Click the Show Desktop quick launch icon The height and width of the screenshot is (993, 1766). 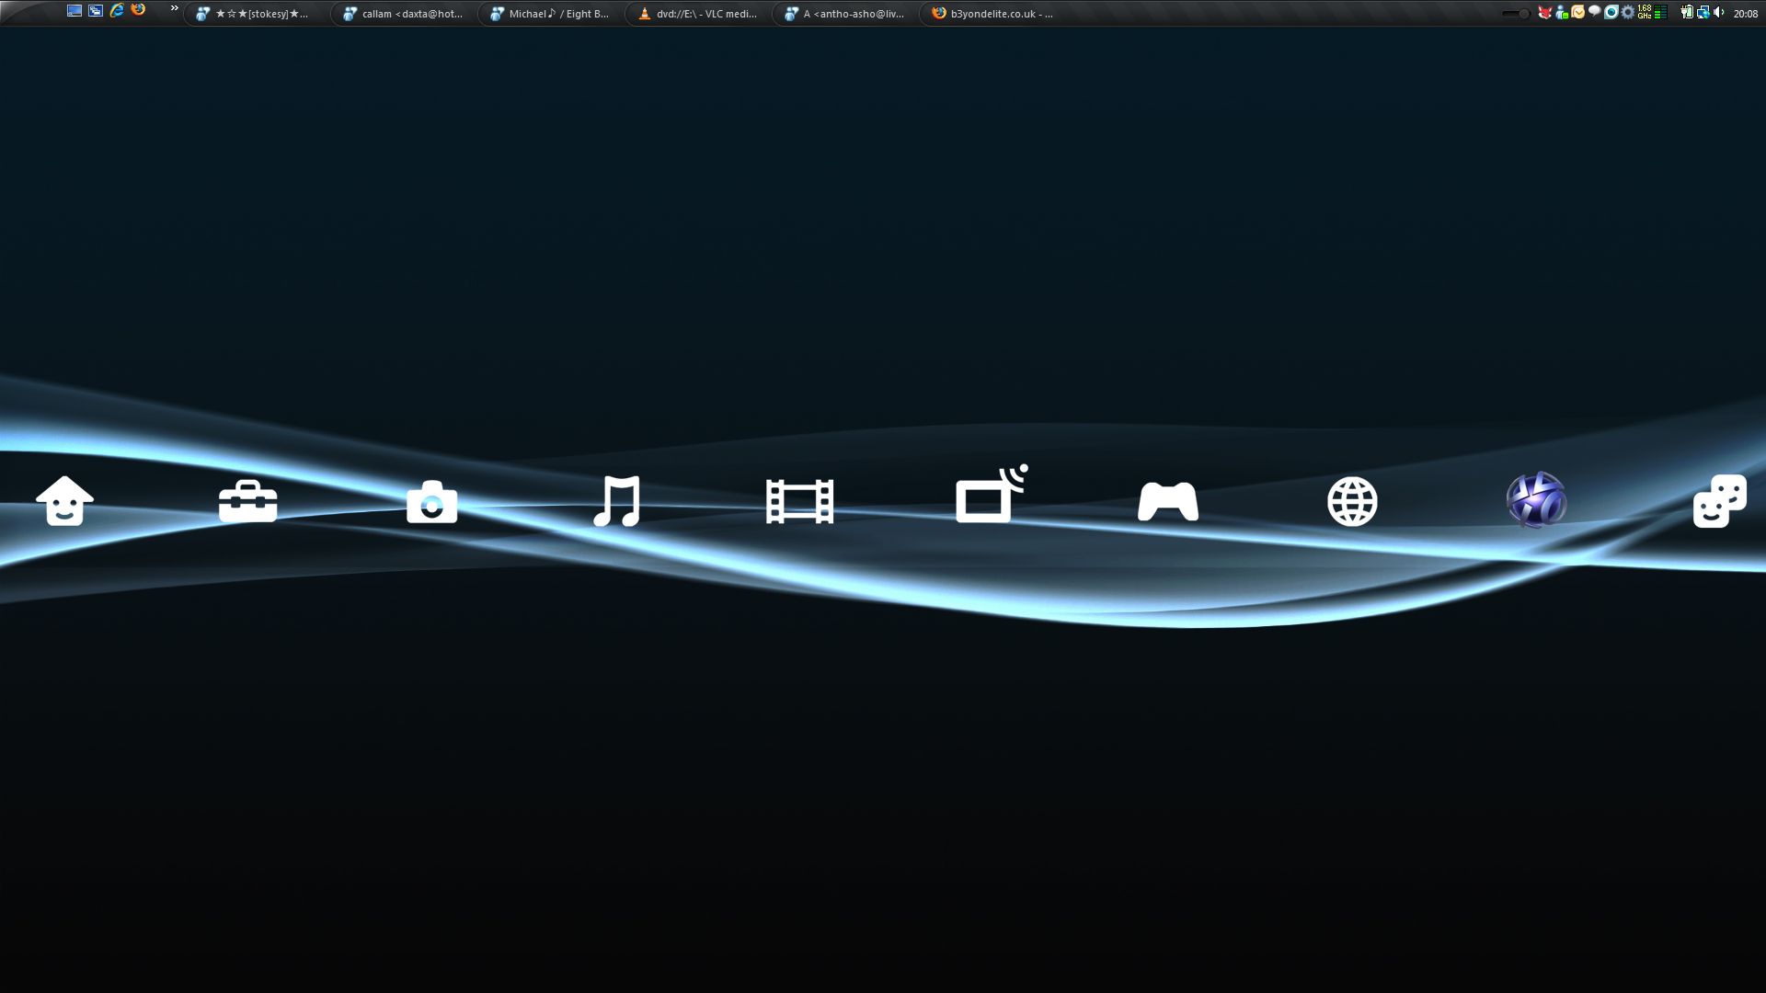75,11
